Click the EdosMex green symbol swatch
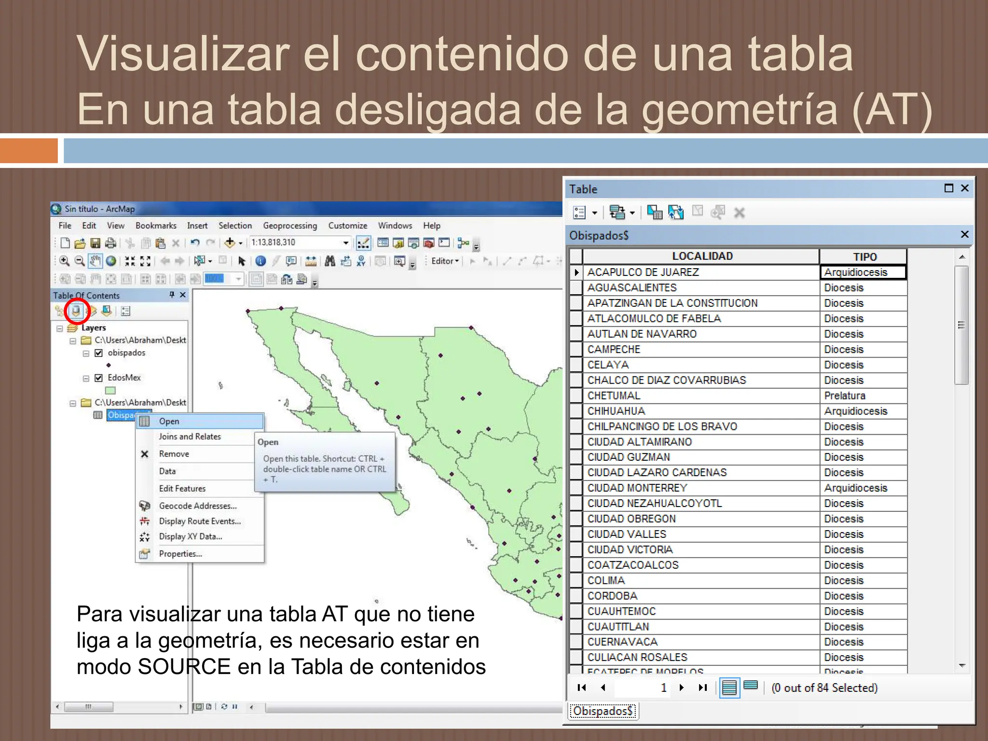The image size is (988, 741). (110, 390)
